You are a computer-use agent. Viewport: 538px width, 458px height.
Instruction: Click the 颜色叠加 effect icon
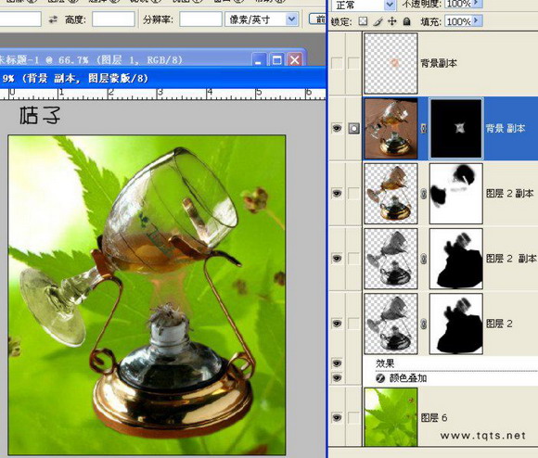coord(380,378)
